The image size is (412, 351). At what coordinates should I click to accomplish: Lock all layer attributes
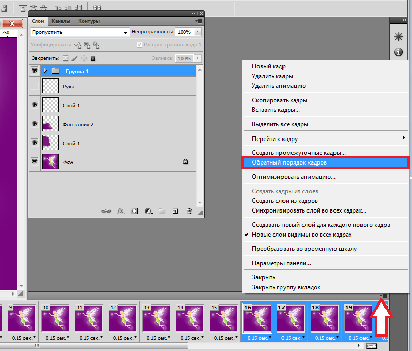coord(93,58)
